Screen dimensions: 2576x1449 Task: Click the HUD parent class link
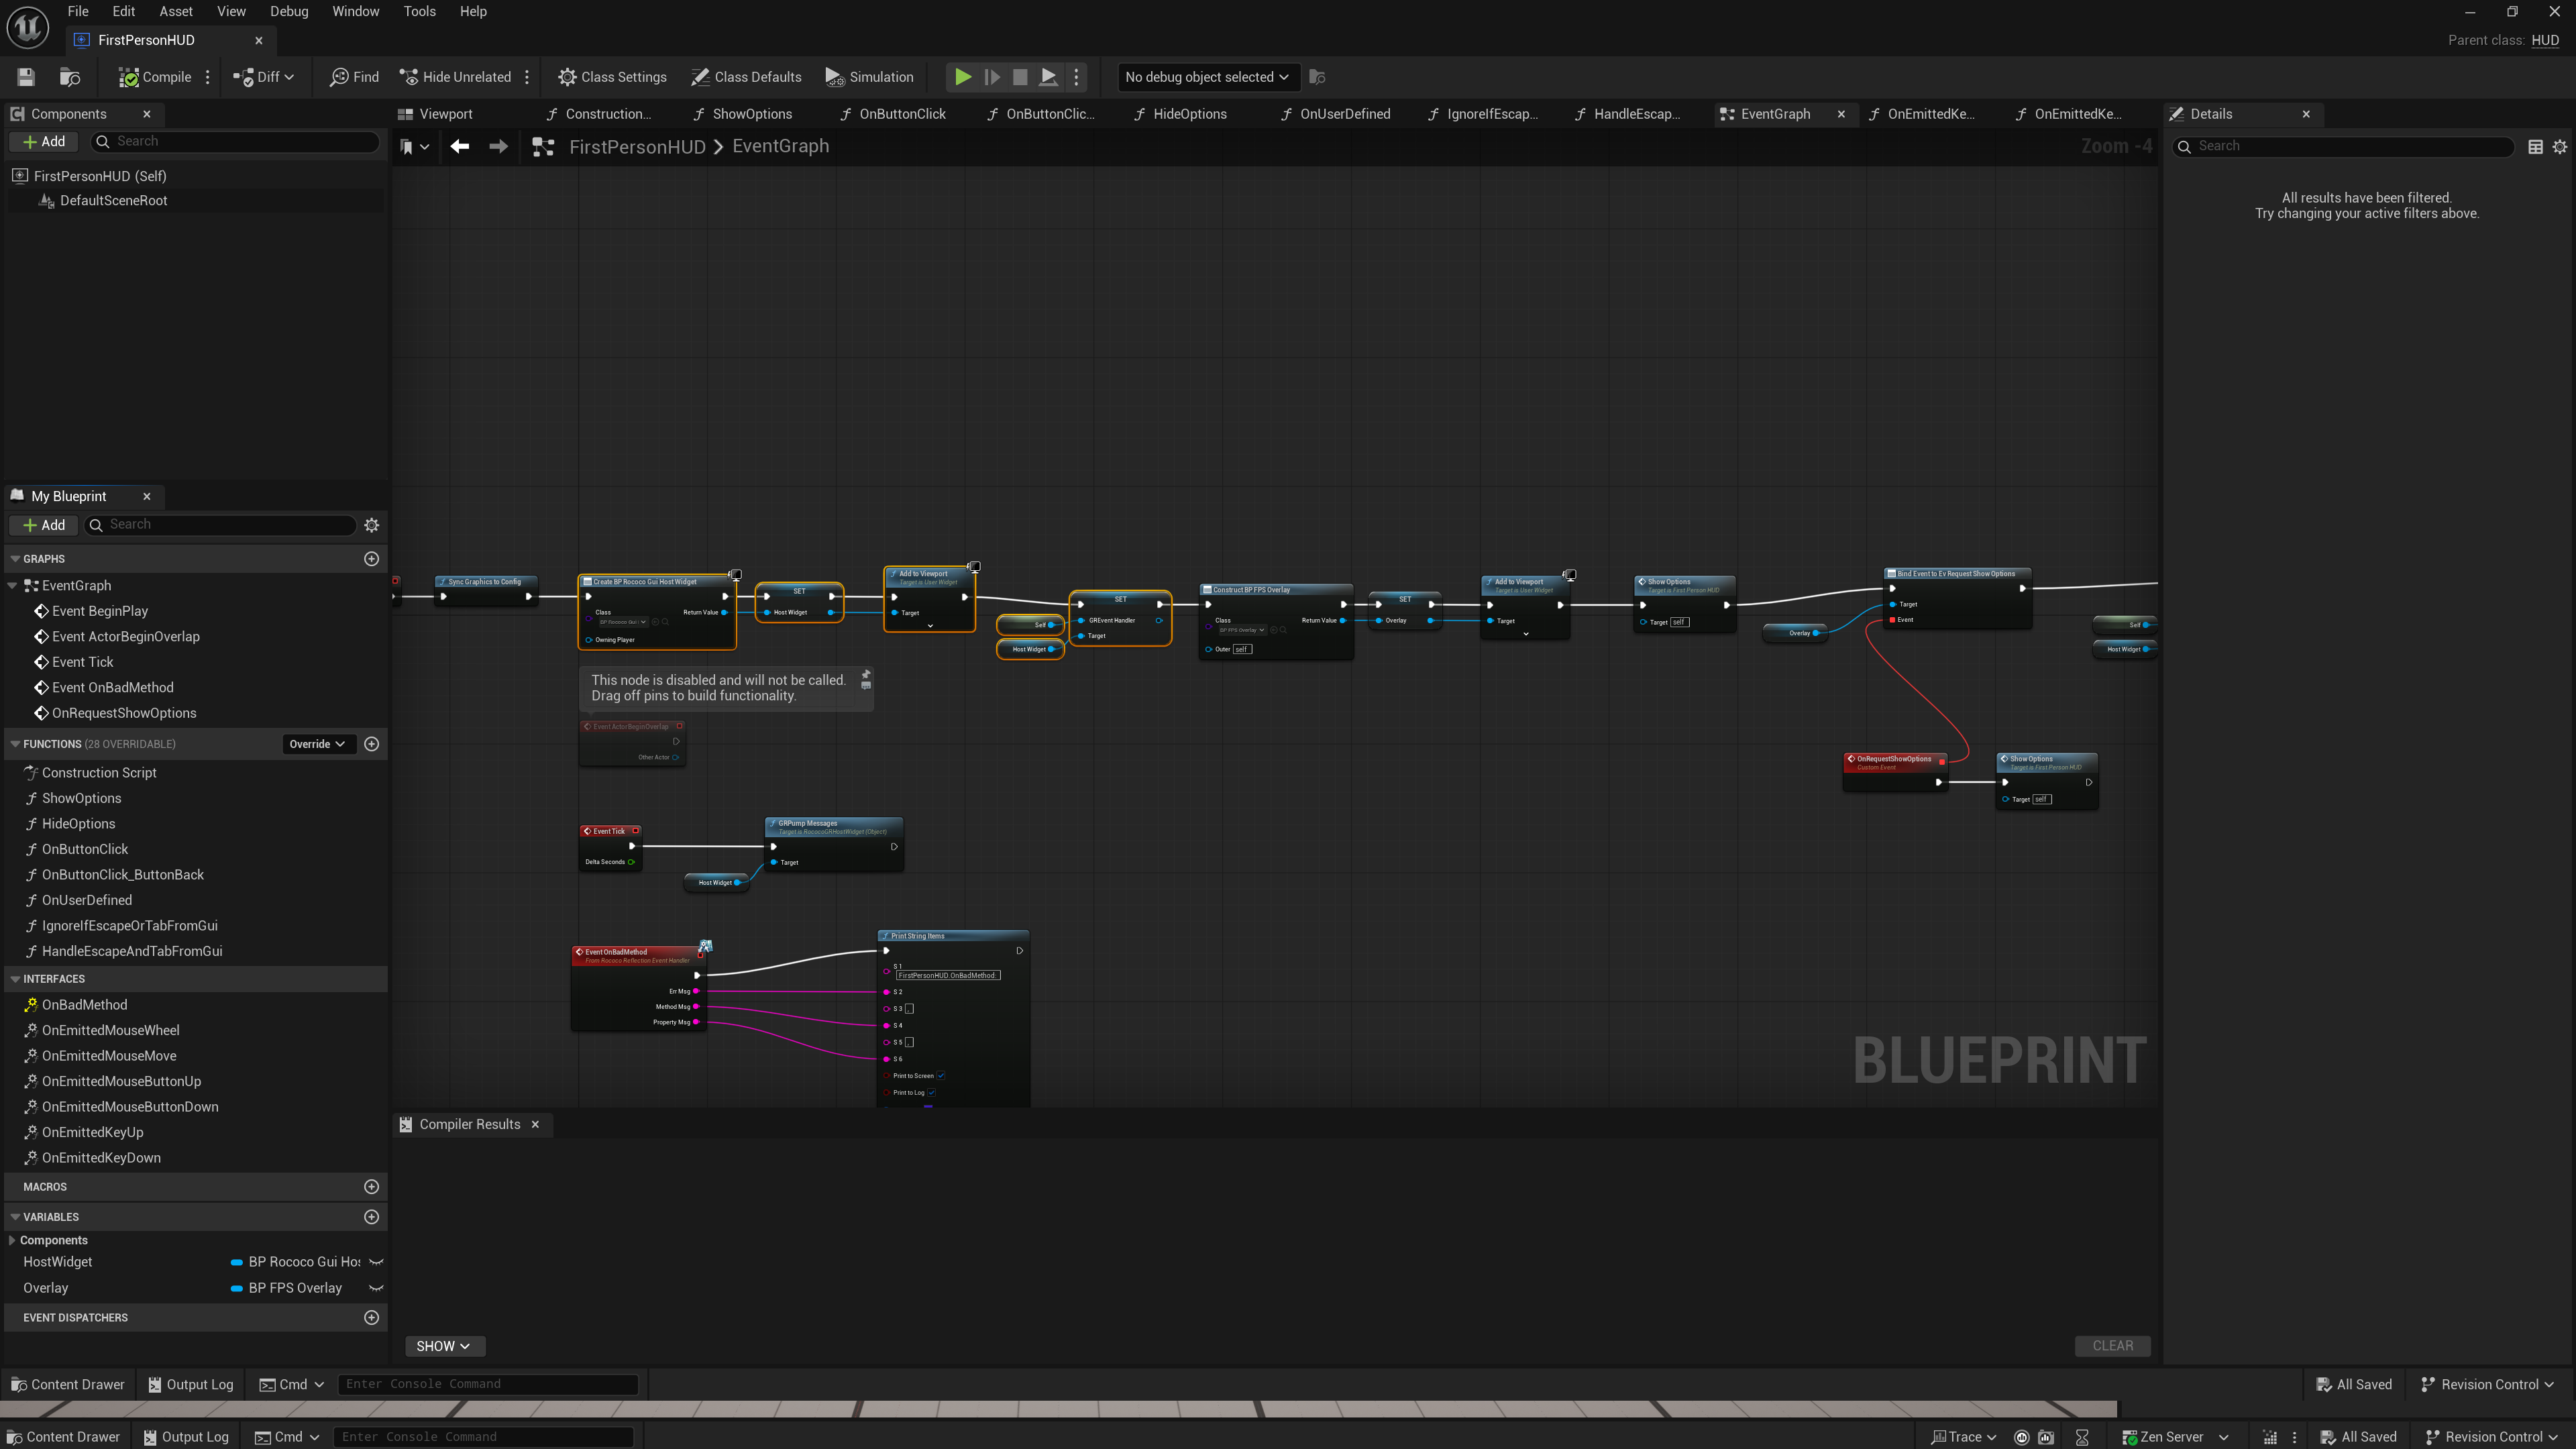[x=2545, y=40]
